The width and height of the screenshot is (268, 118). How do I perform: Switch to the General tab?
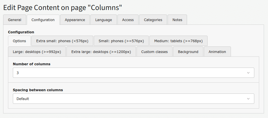click(x=15, y=20)
